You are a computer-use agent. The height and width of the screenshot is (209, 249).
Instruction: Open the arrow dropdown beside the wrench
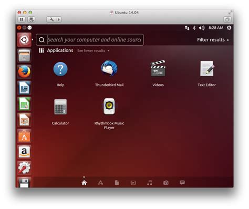(59, 19)
